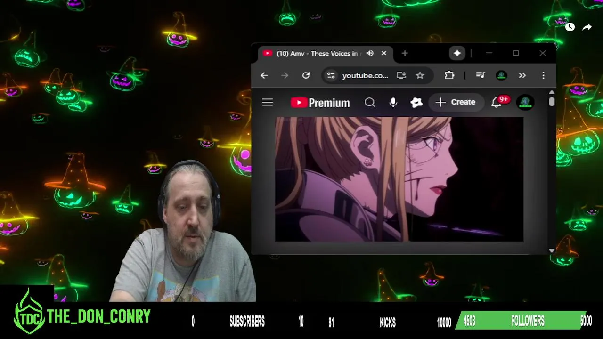The image size is (603, 339).
Task: Click the Watch later clock icon
Action: (570, 27)
